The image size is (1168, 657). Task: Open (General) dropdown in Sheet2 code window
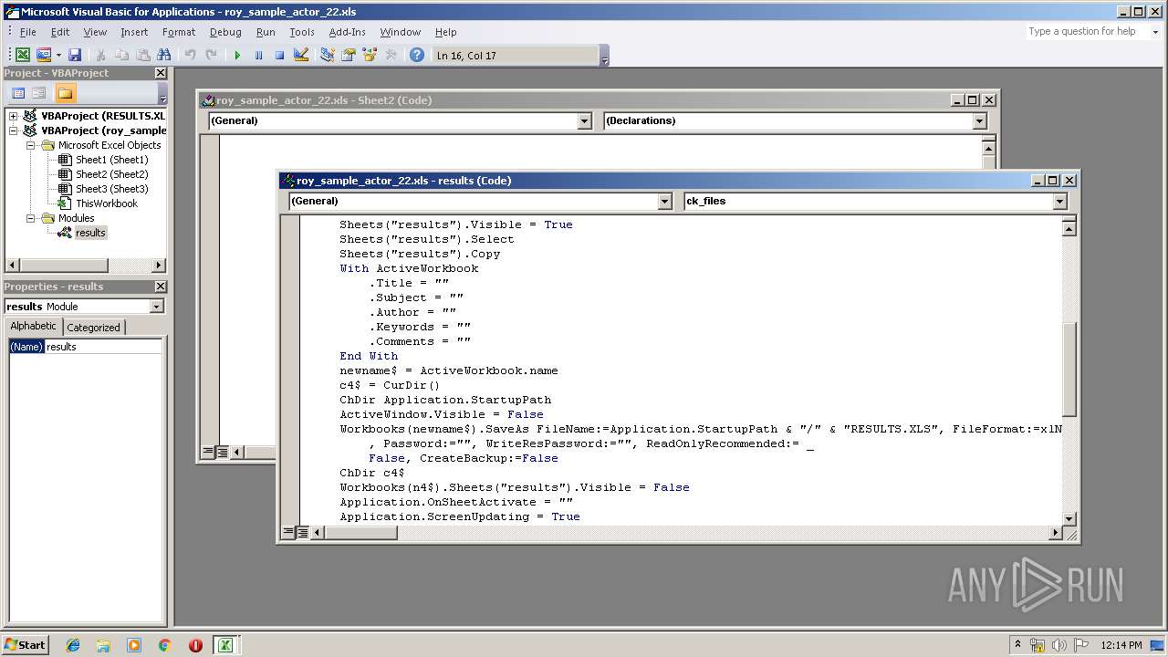coord(584,120)
